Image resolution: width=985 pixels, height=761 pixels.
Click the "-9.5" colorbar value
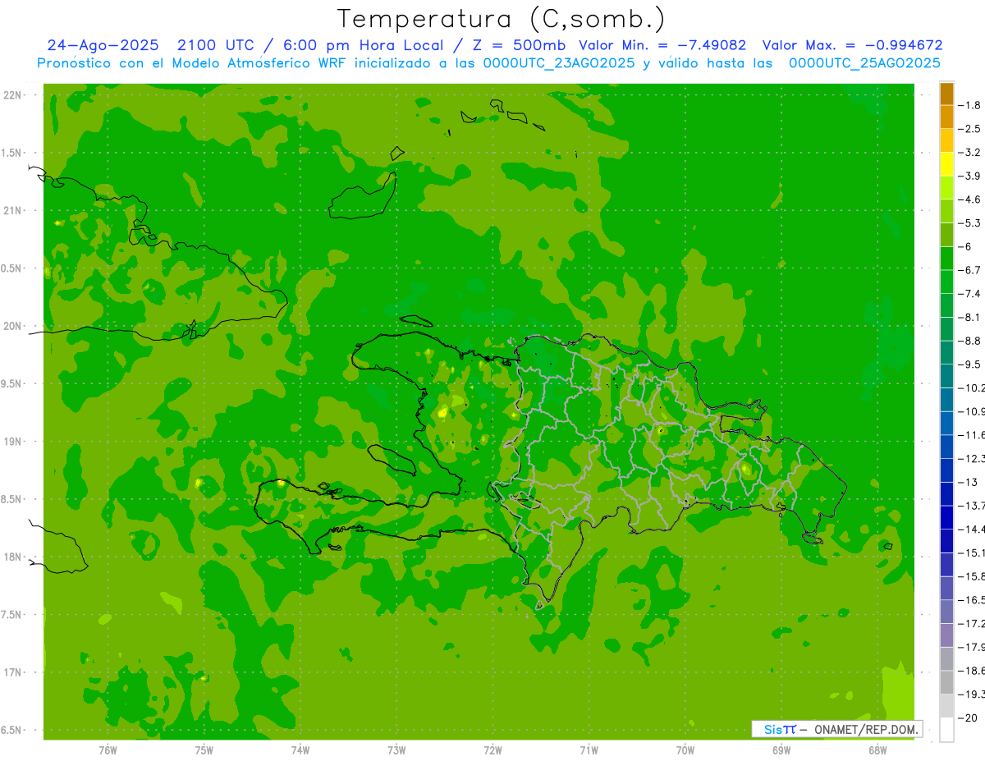970,364
